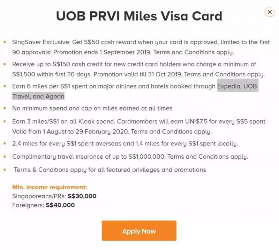Image resolution: width=279 pixels, height=250 pixels.
Task: Click the Foreigners S$40,000 amount
Action: 60,205
